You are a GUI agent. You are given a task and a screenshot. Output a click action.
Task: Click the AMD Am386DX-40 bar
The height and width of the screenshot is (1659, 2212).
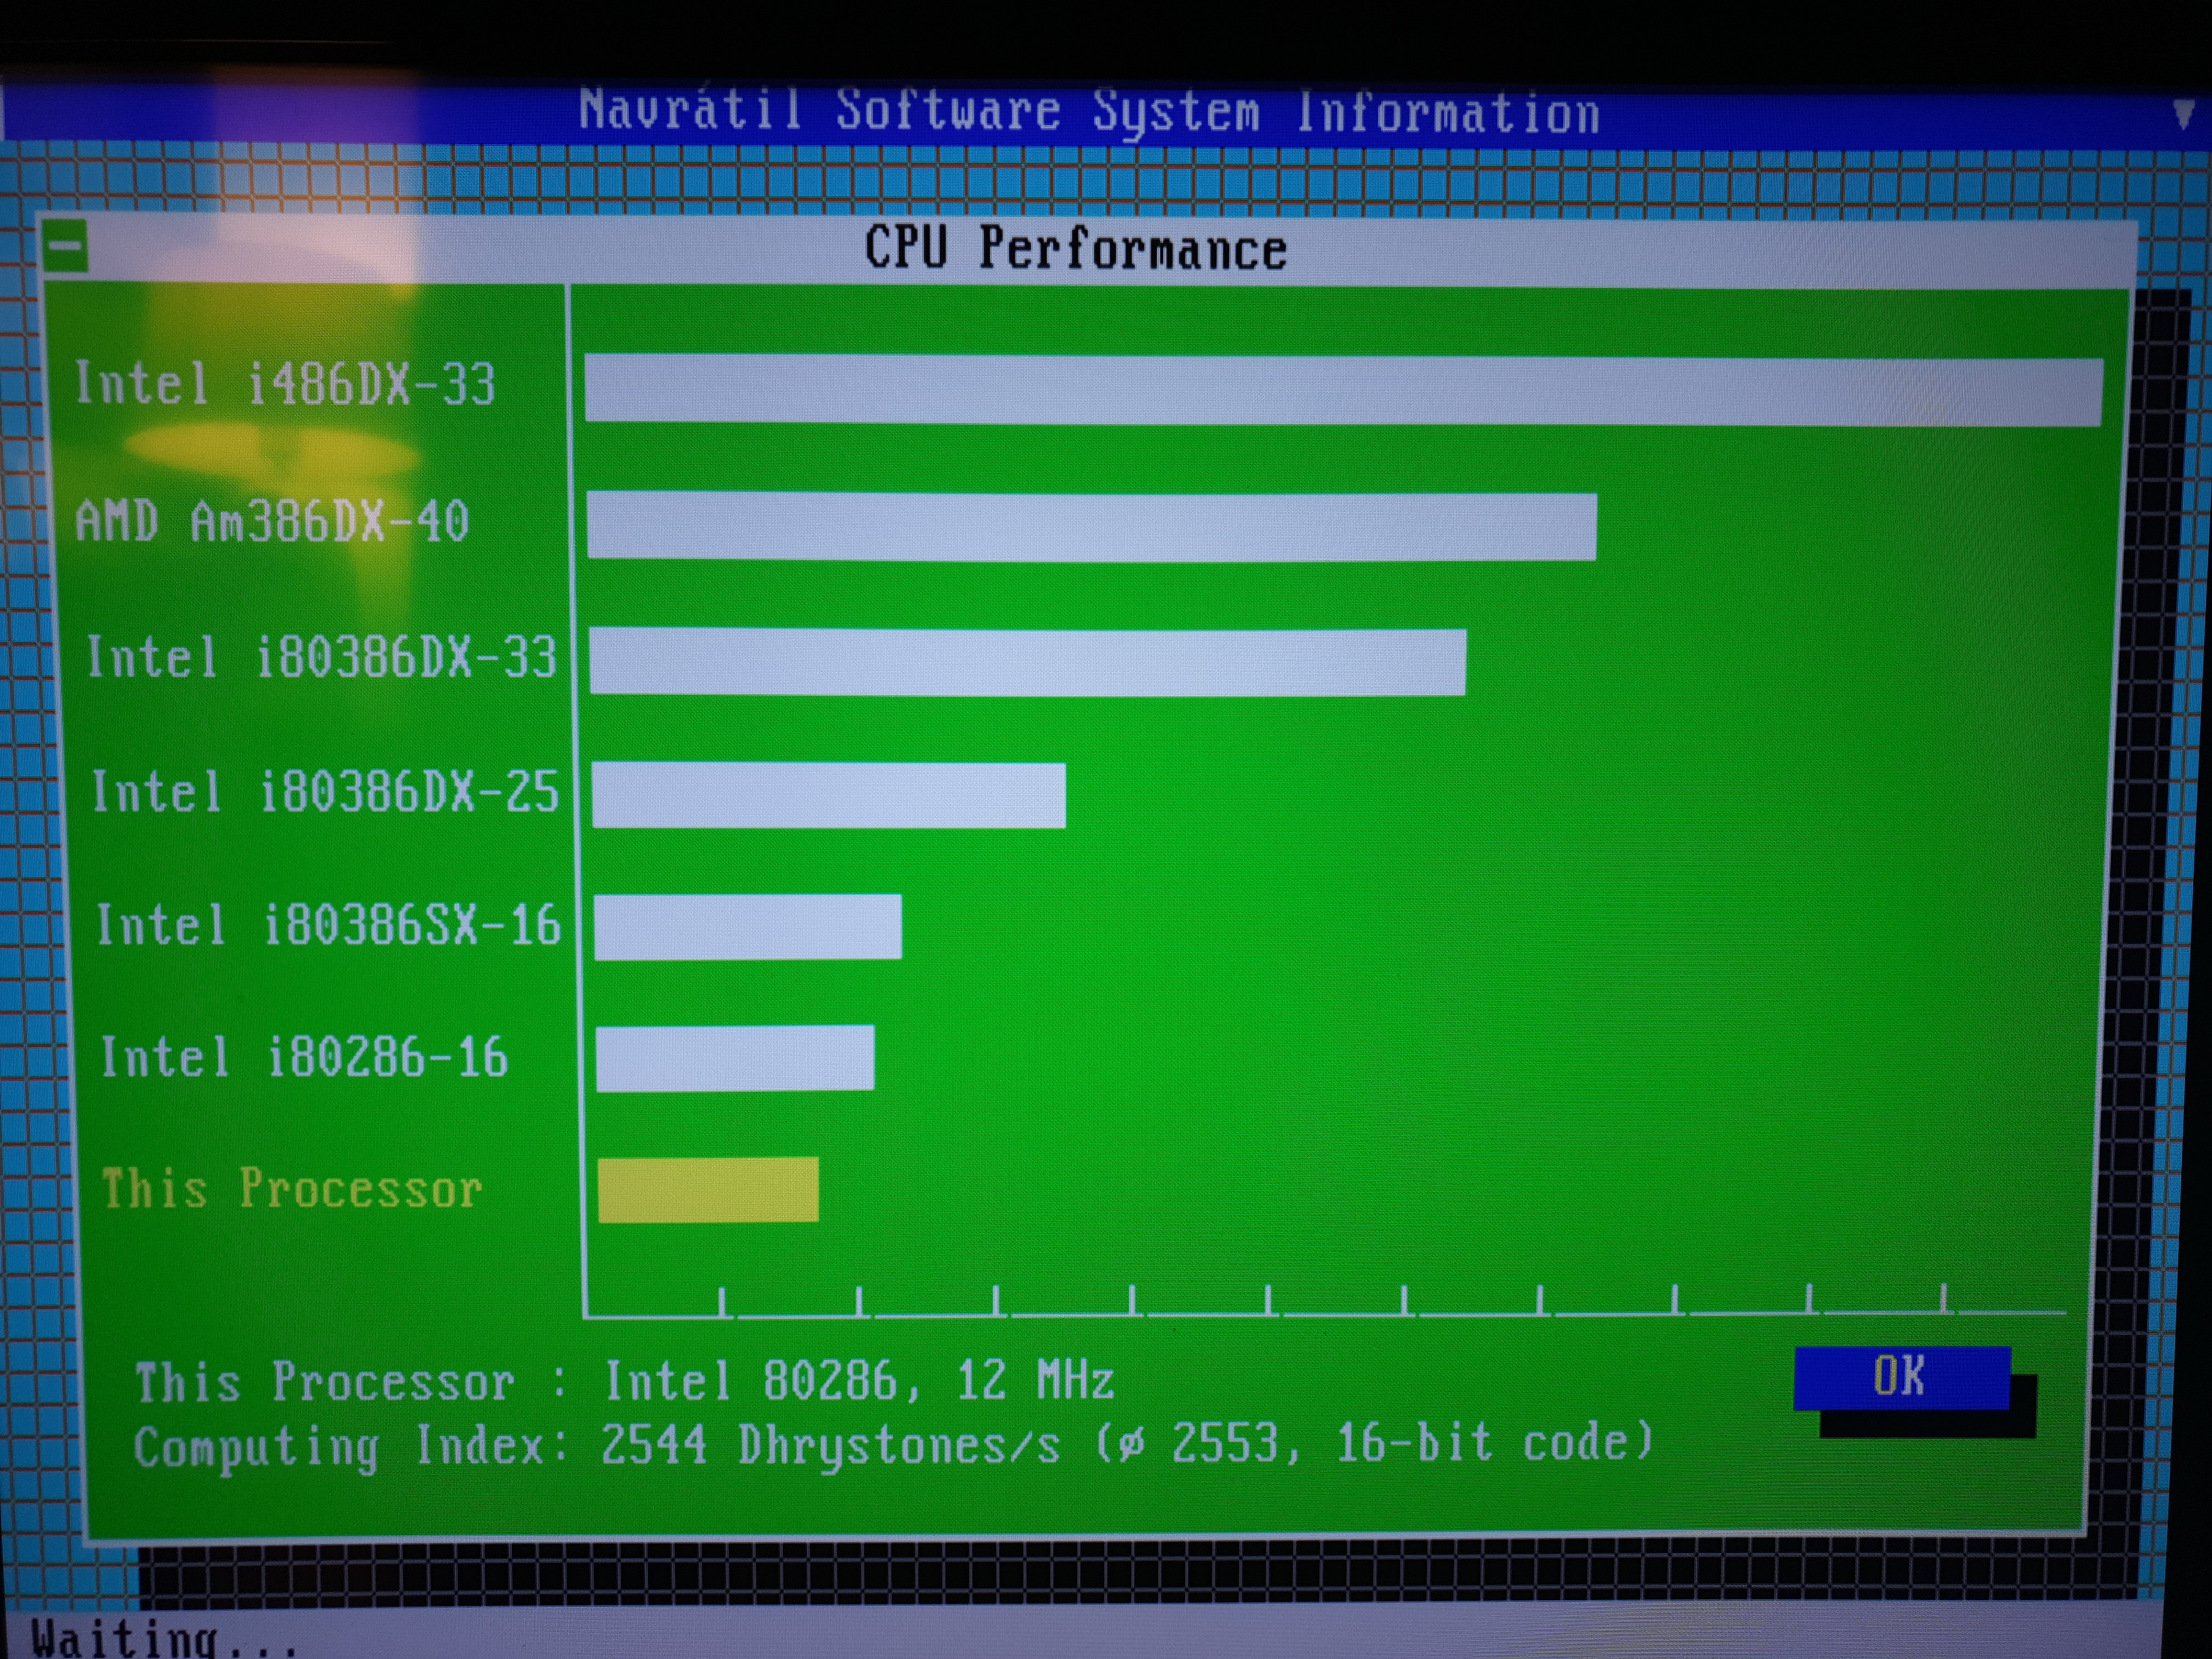(1091, 525)
